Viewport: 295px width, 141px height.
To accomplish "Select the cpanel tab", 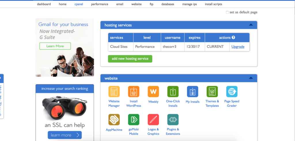I will tap(79, 4).
